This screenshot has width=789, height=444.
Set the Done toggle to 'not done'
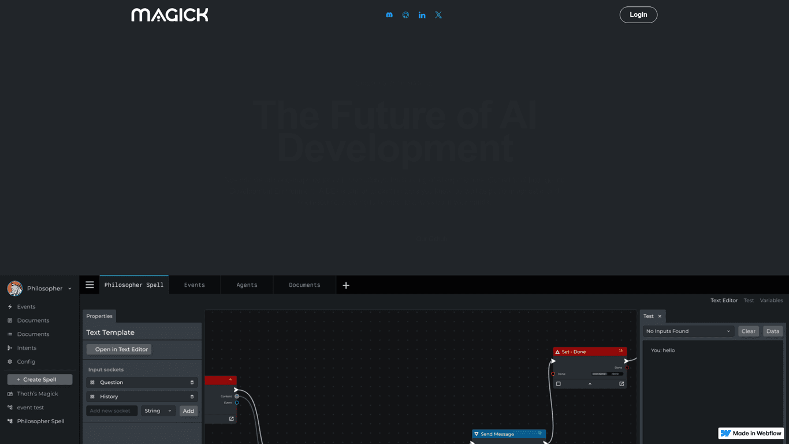[599, 374]
